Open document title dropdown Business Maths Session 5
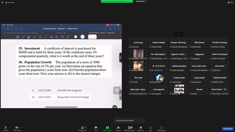235x132 pixels. click(x=61, y=29)
